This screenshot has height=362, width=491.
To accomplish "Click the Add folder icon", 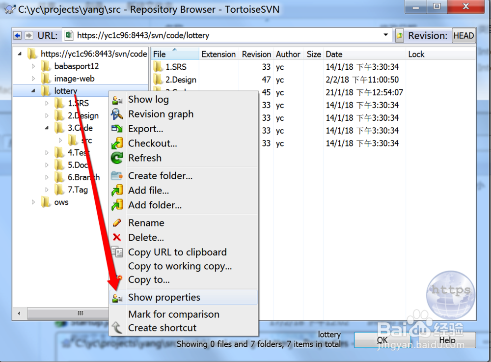I will point(117,205).
